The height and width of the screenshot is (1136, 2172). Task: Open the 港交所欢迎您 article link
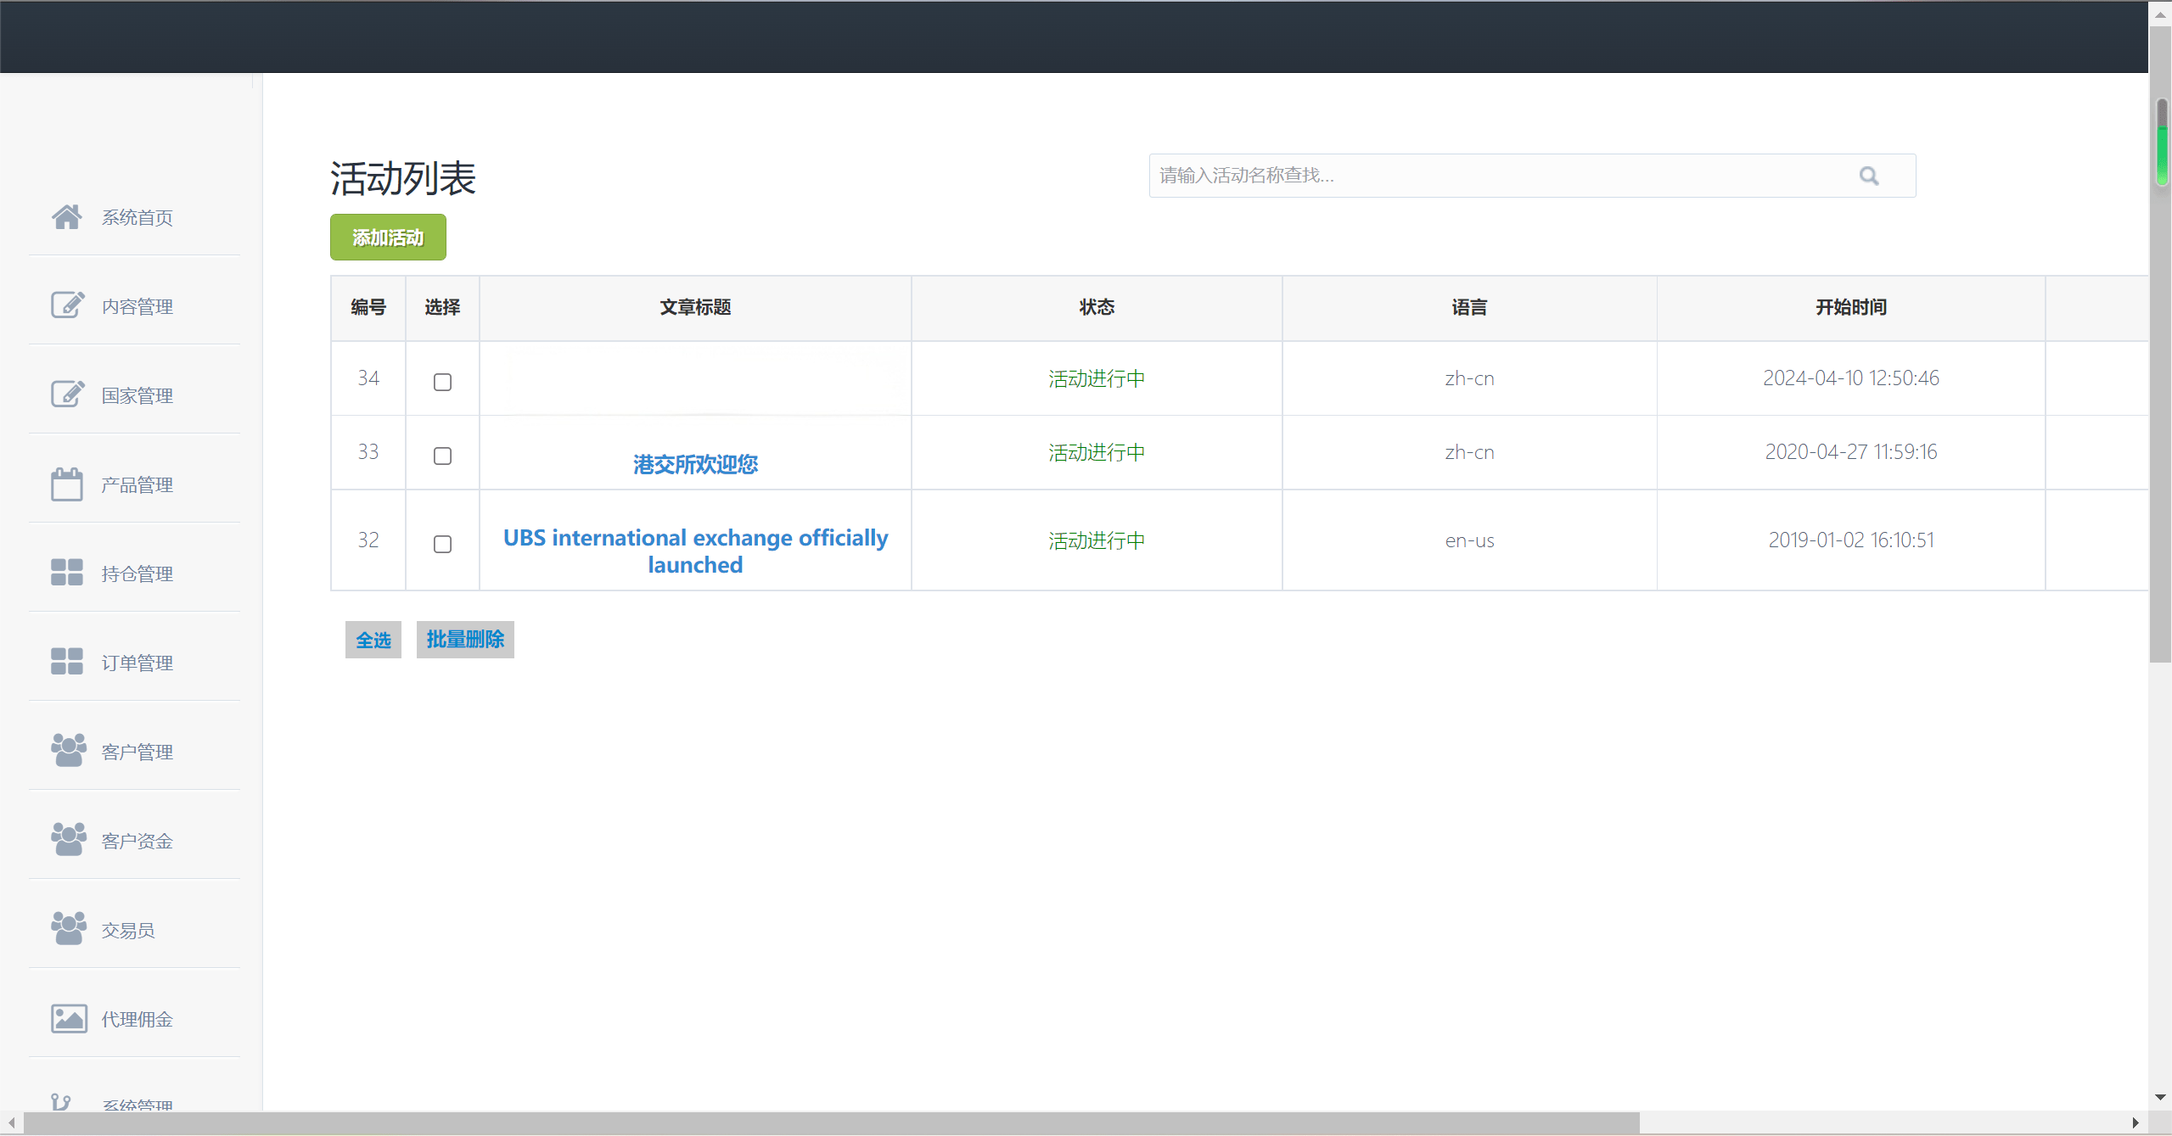pyautogui.click(x=695, y=464)
